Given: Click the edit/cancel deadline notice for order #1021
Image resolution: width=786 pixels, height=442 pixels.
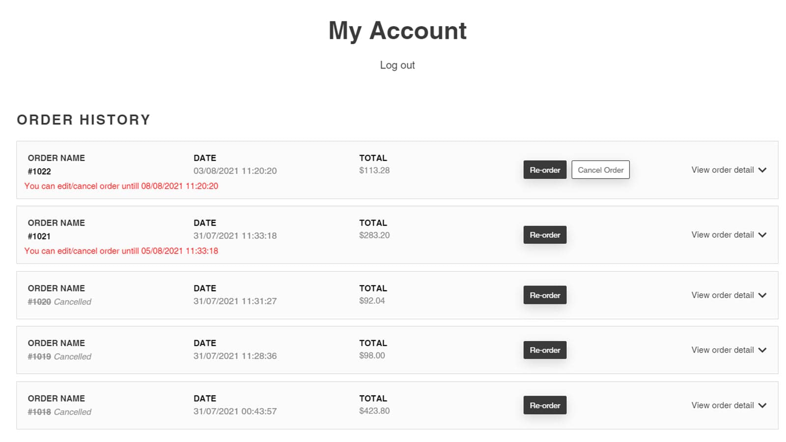Looking at the screenshot, I should click(x=121, y=251).
